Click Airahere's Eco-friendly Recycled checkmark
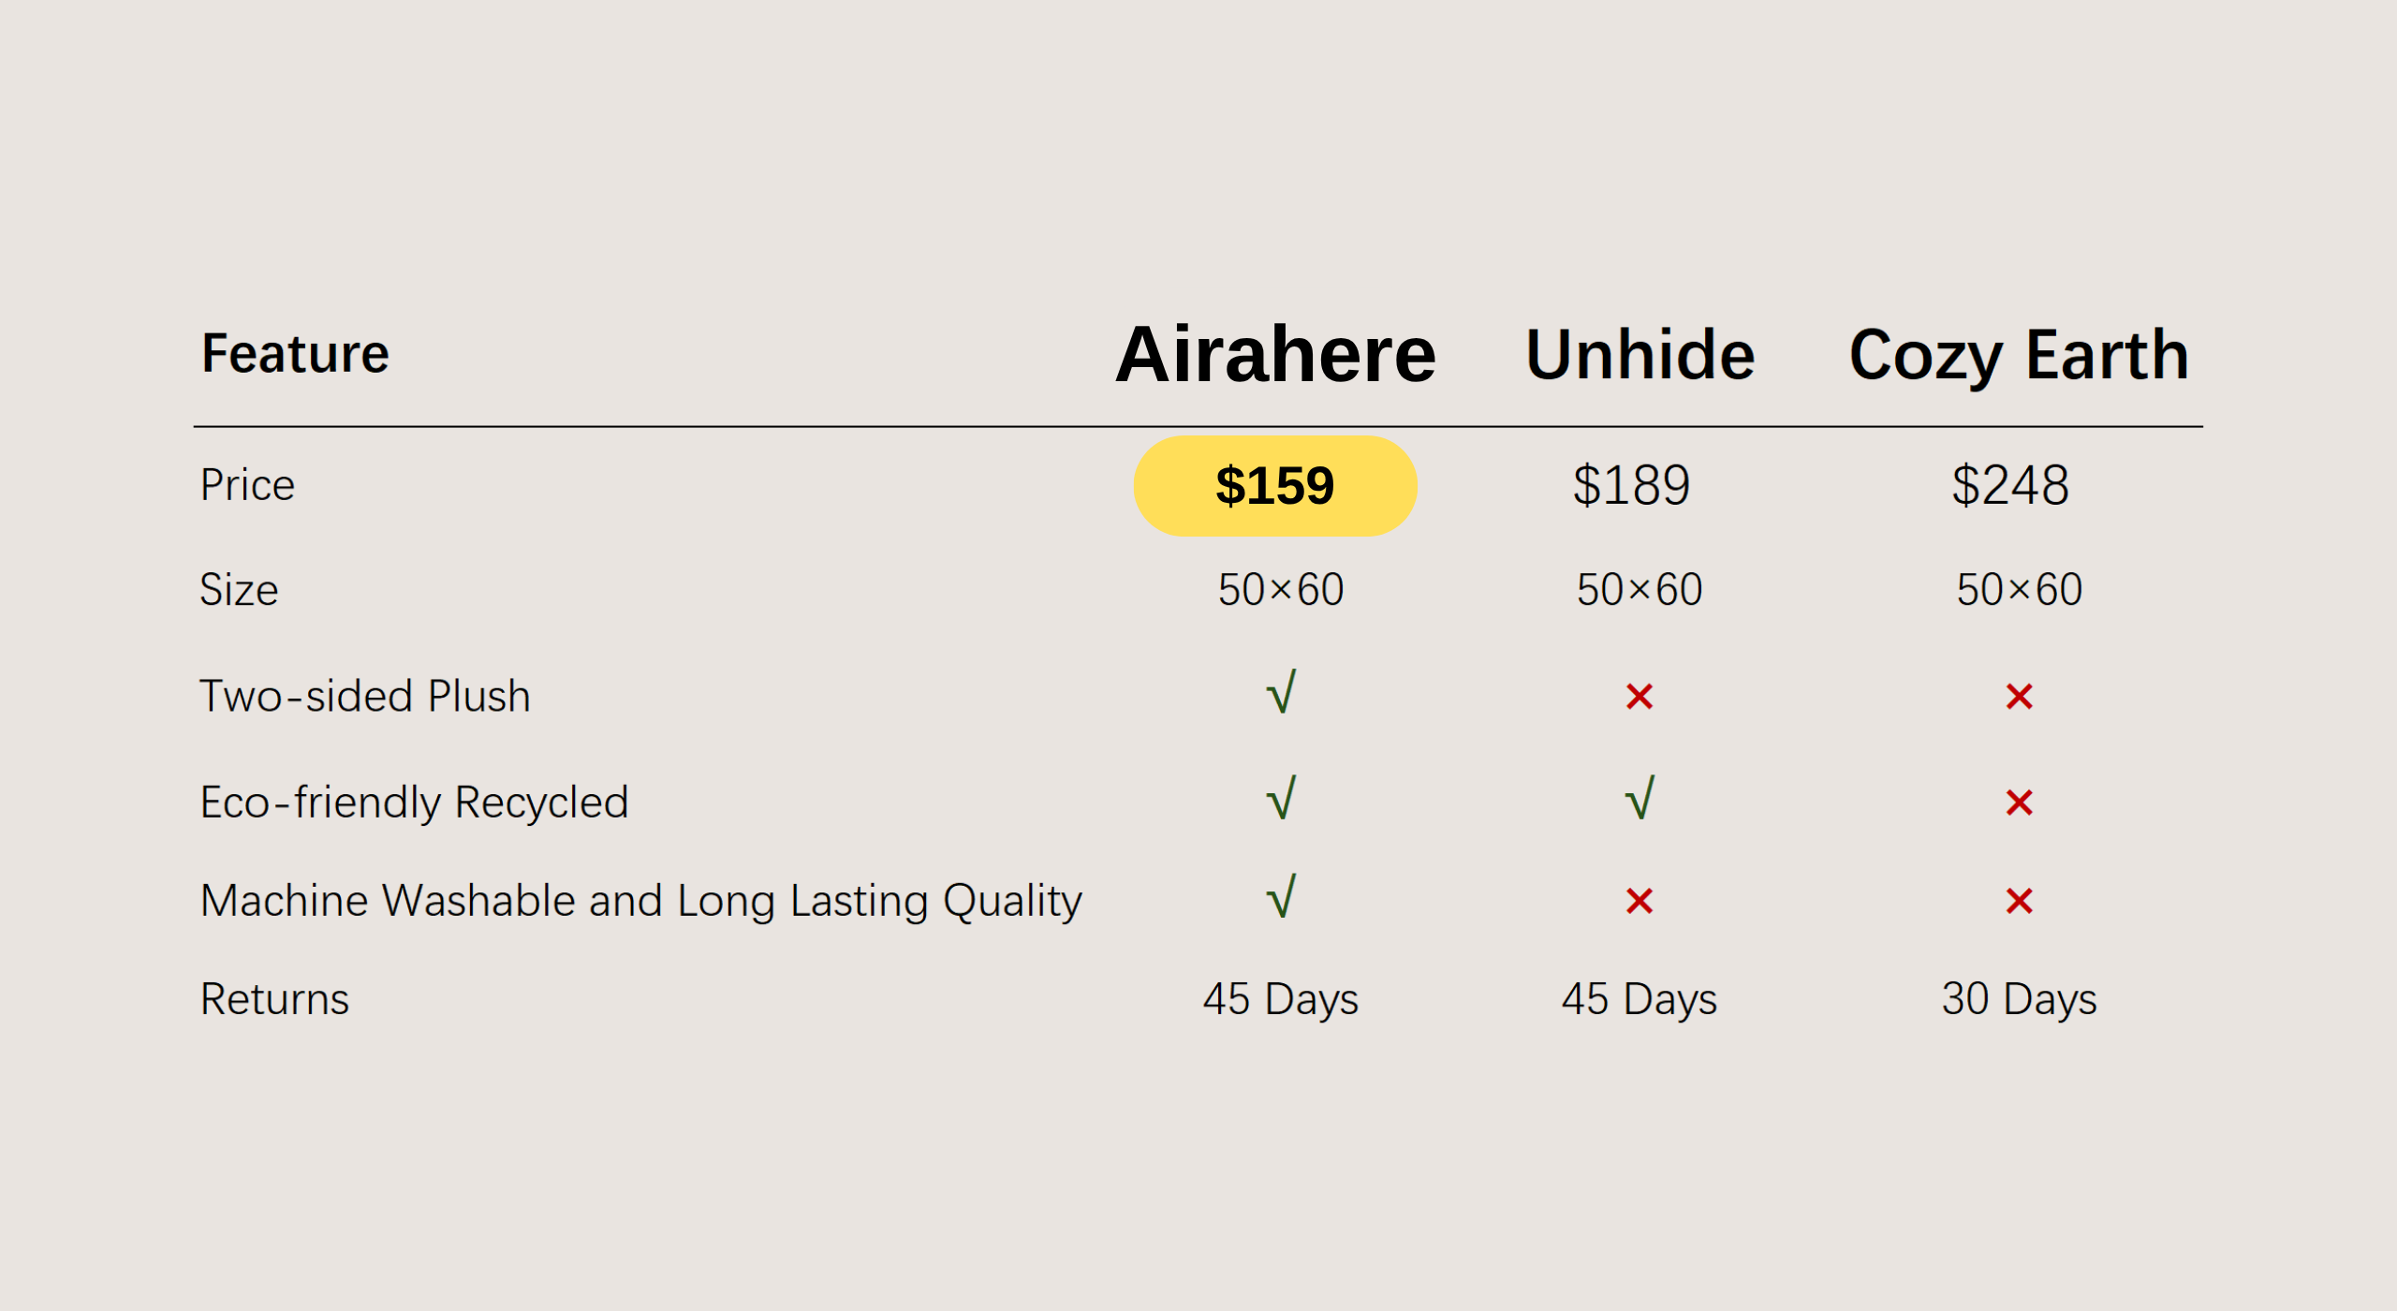The image size is (2397, 1311). pos(1281,800)
